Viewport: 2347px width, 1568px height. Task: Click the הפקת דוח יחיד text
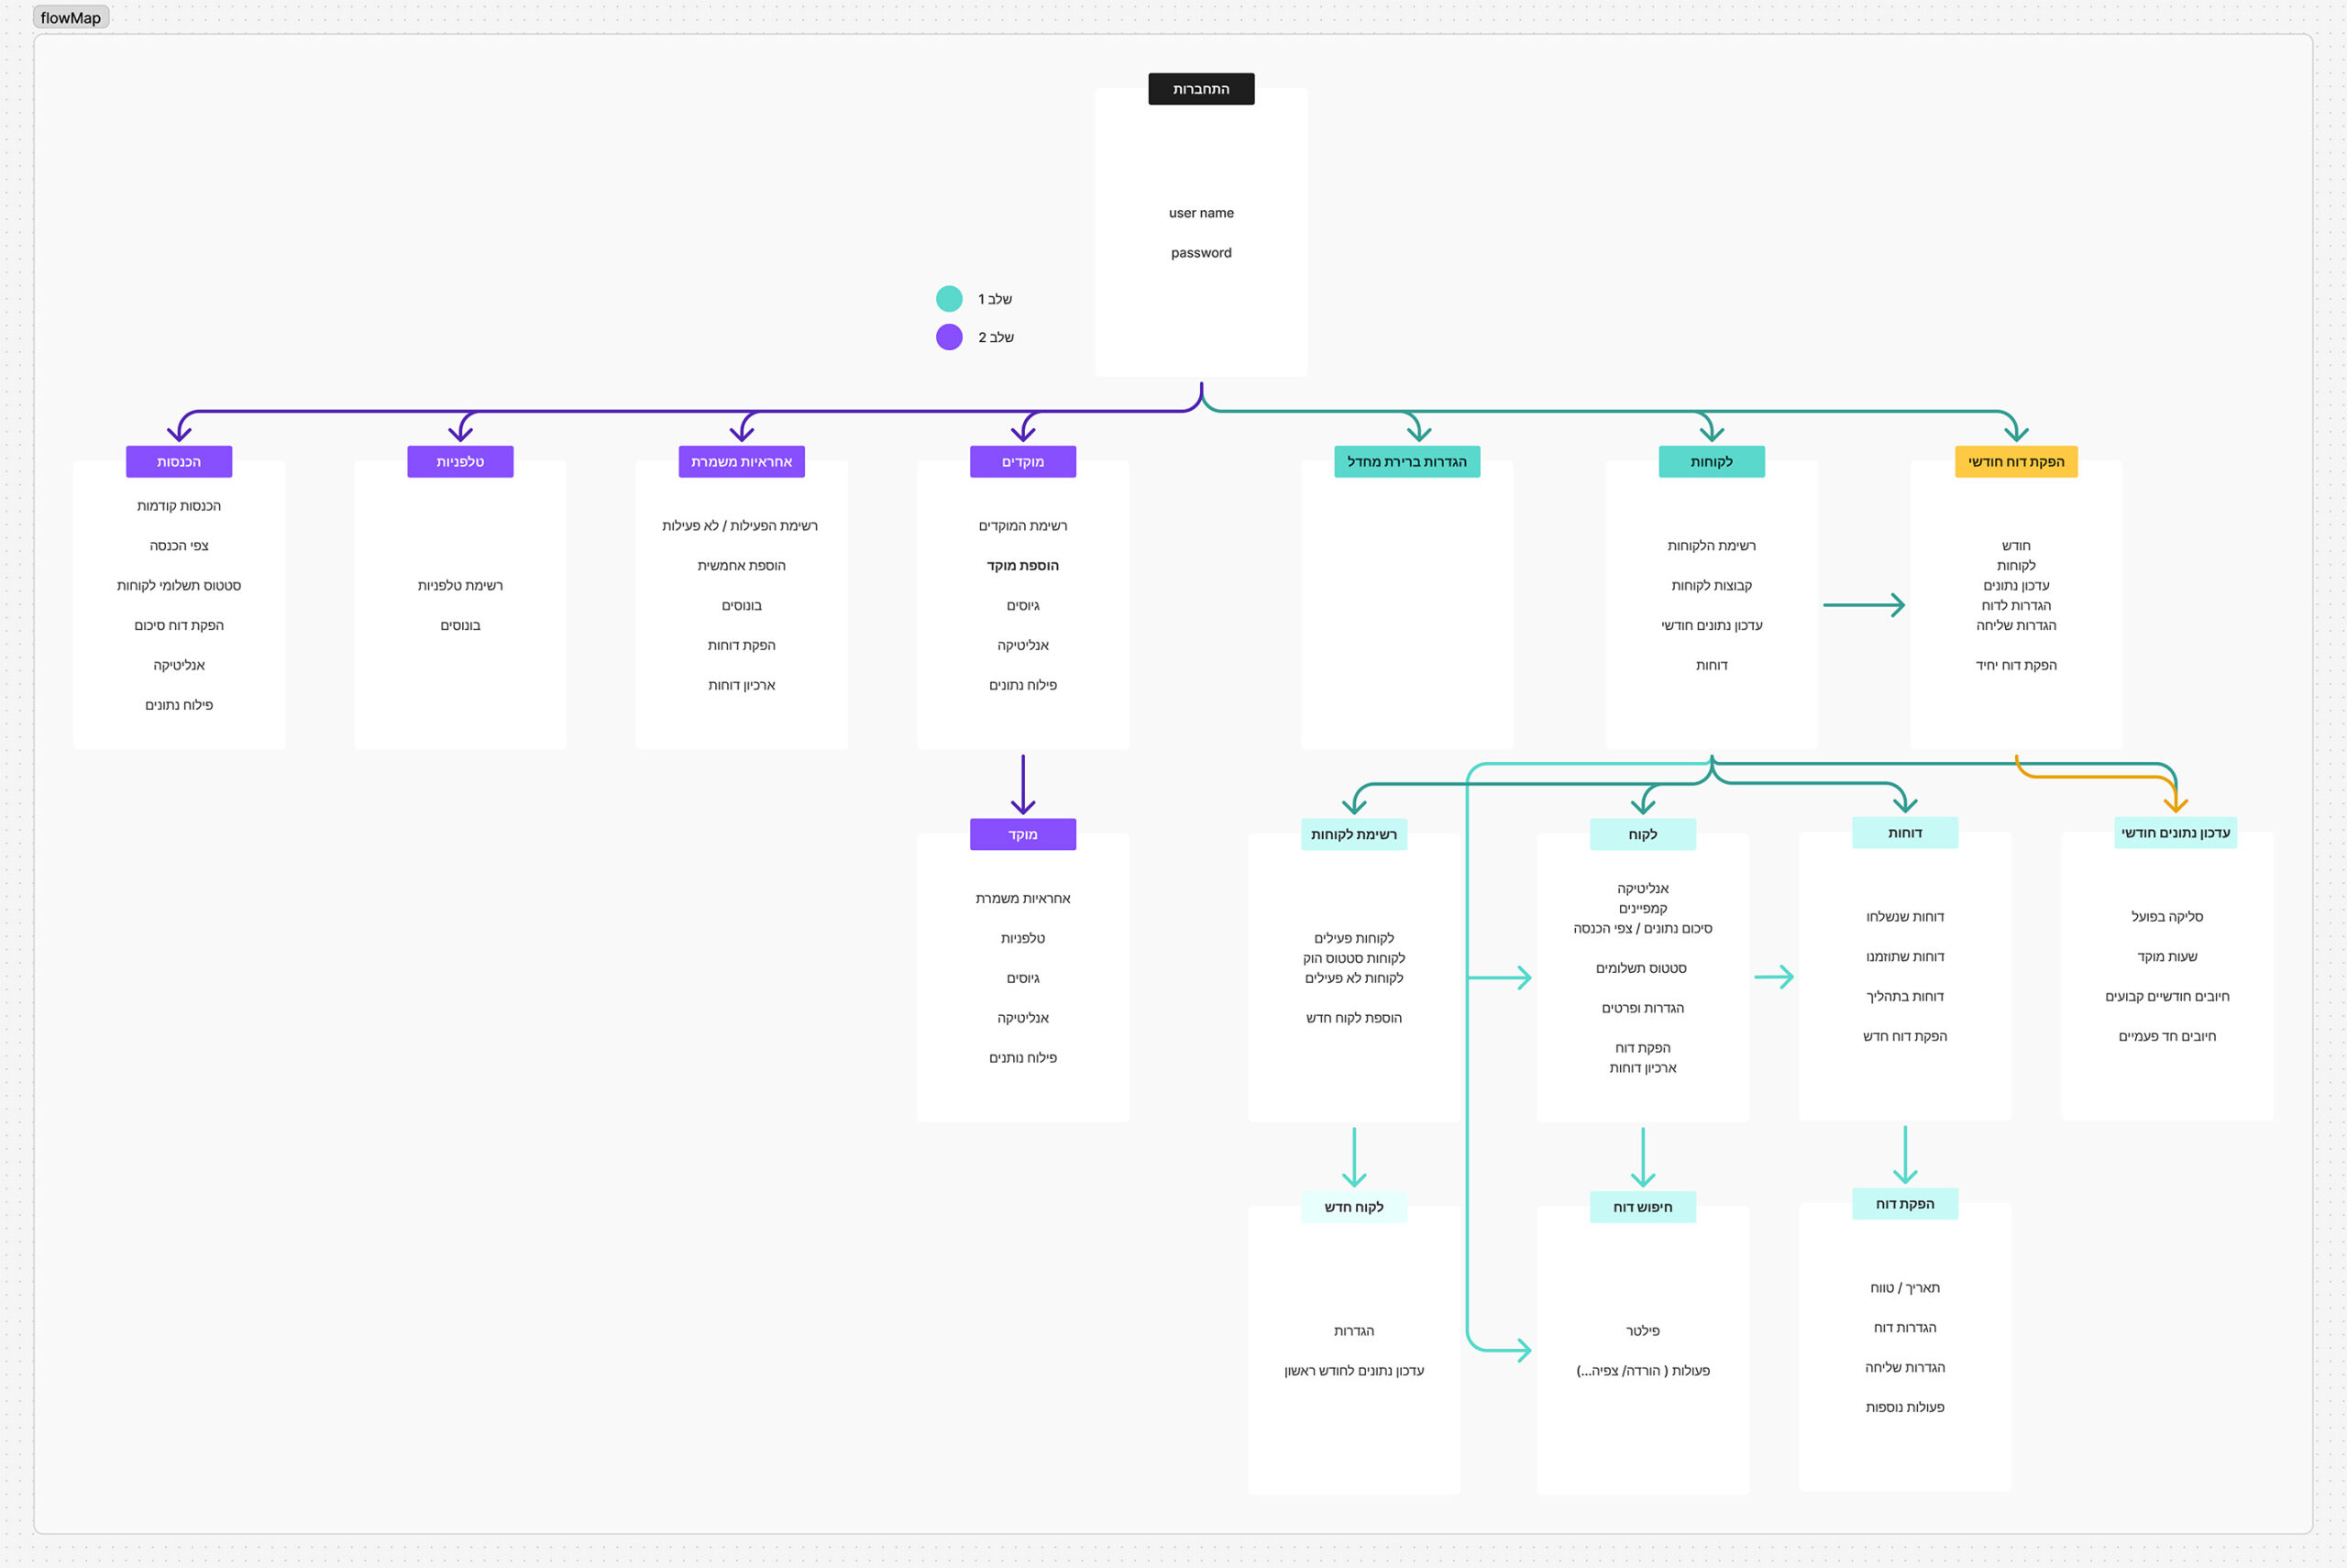point(2015,666)
